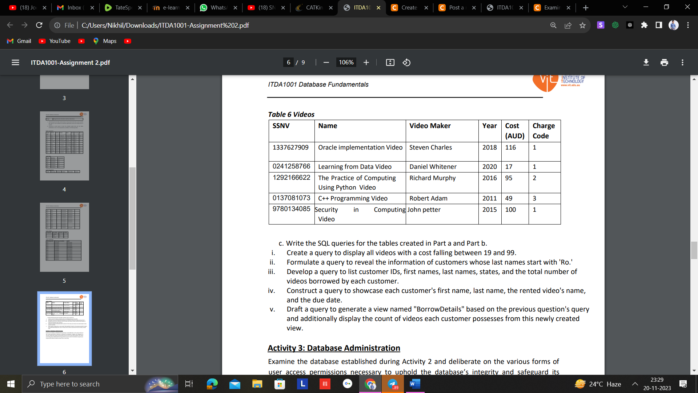Open the Extensions puzzle-piece menu
The width and height of the screenshot is (698, 393).
click(x=644, y=25)
